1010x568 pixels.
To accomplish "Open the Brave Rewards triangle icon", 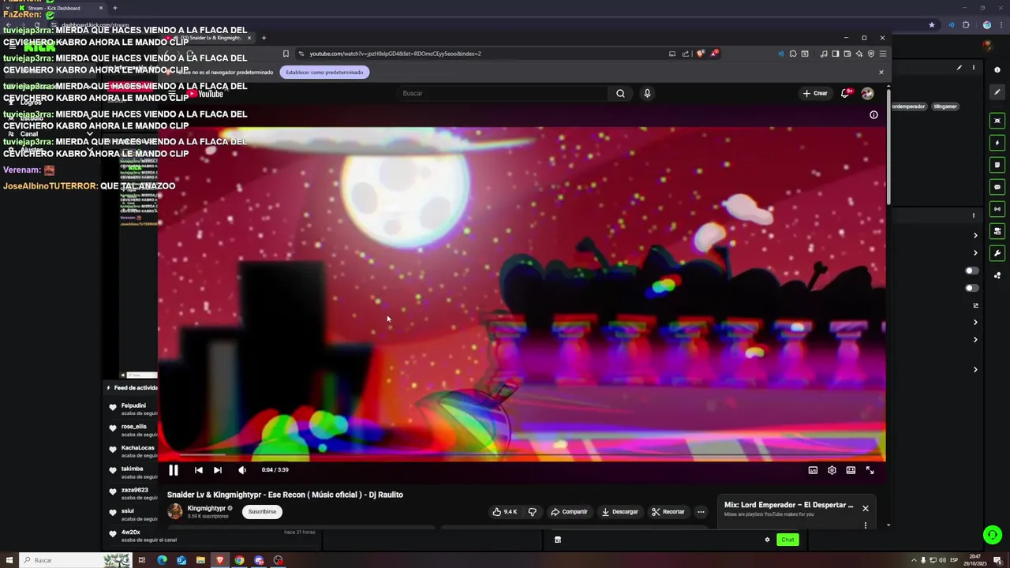I will point(714,54).
